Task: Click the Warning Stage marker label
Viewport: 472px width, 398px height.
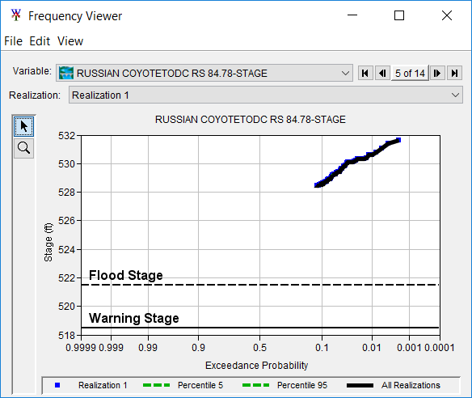Action: pos(134,318)
